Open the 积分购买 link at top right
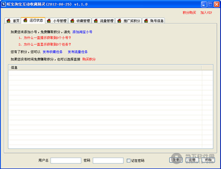This screenshot has width=221, height=169. click(189, 13)
